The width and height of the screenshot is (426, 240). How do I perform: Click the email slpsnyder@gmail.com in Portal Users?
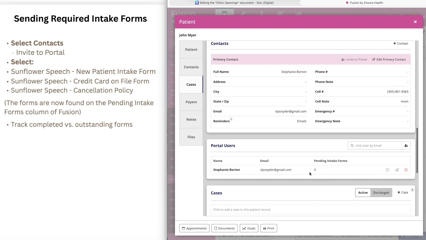[x=276, y=170]
